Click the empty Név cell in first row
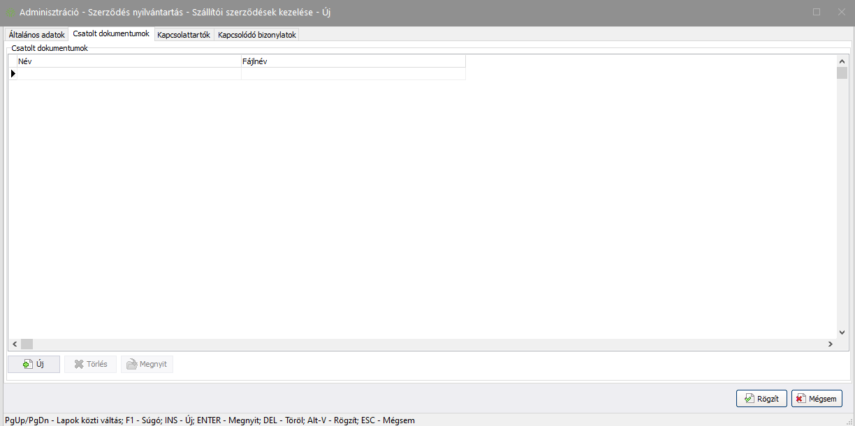Viewport: 855px width, 426px height. tap(129, 73)
